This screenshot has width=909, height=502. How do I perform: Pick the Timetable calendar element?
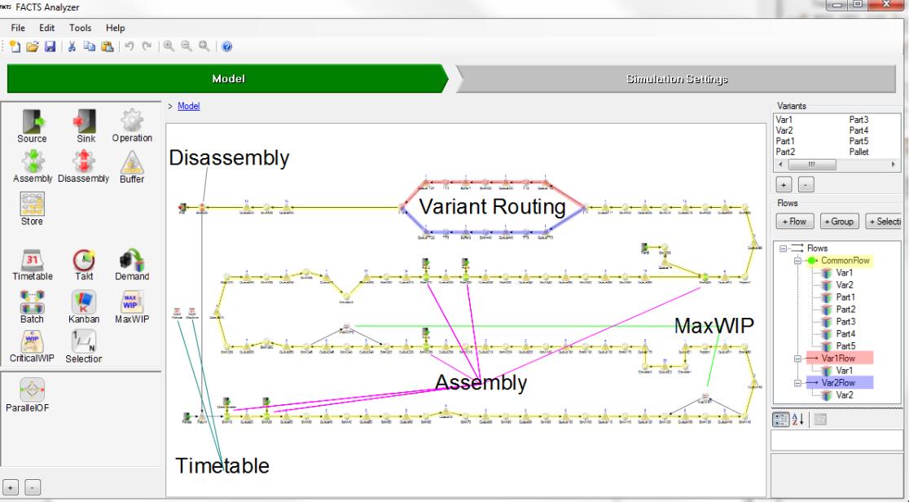[33, 265]
